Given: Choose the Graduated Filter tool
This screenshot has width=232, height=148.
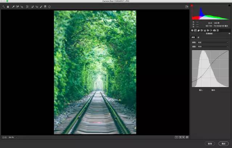Looking at the screenshot, I should click(45, 7).
